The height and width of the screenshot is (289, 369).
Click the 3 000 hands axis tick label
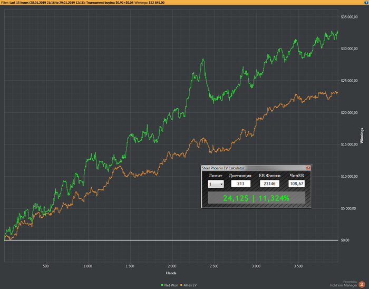[256, 266]
